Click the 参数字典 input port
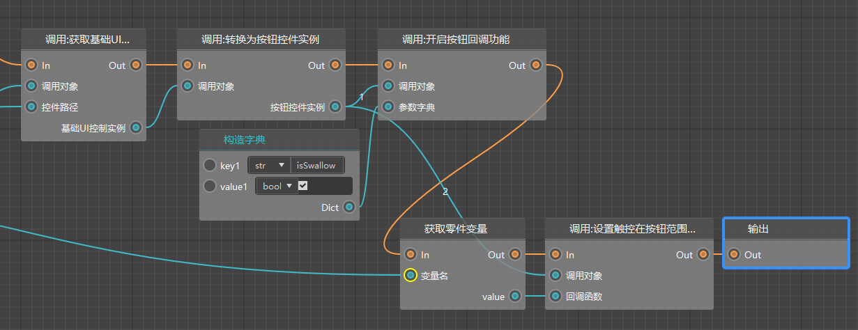 388,107
